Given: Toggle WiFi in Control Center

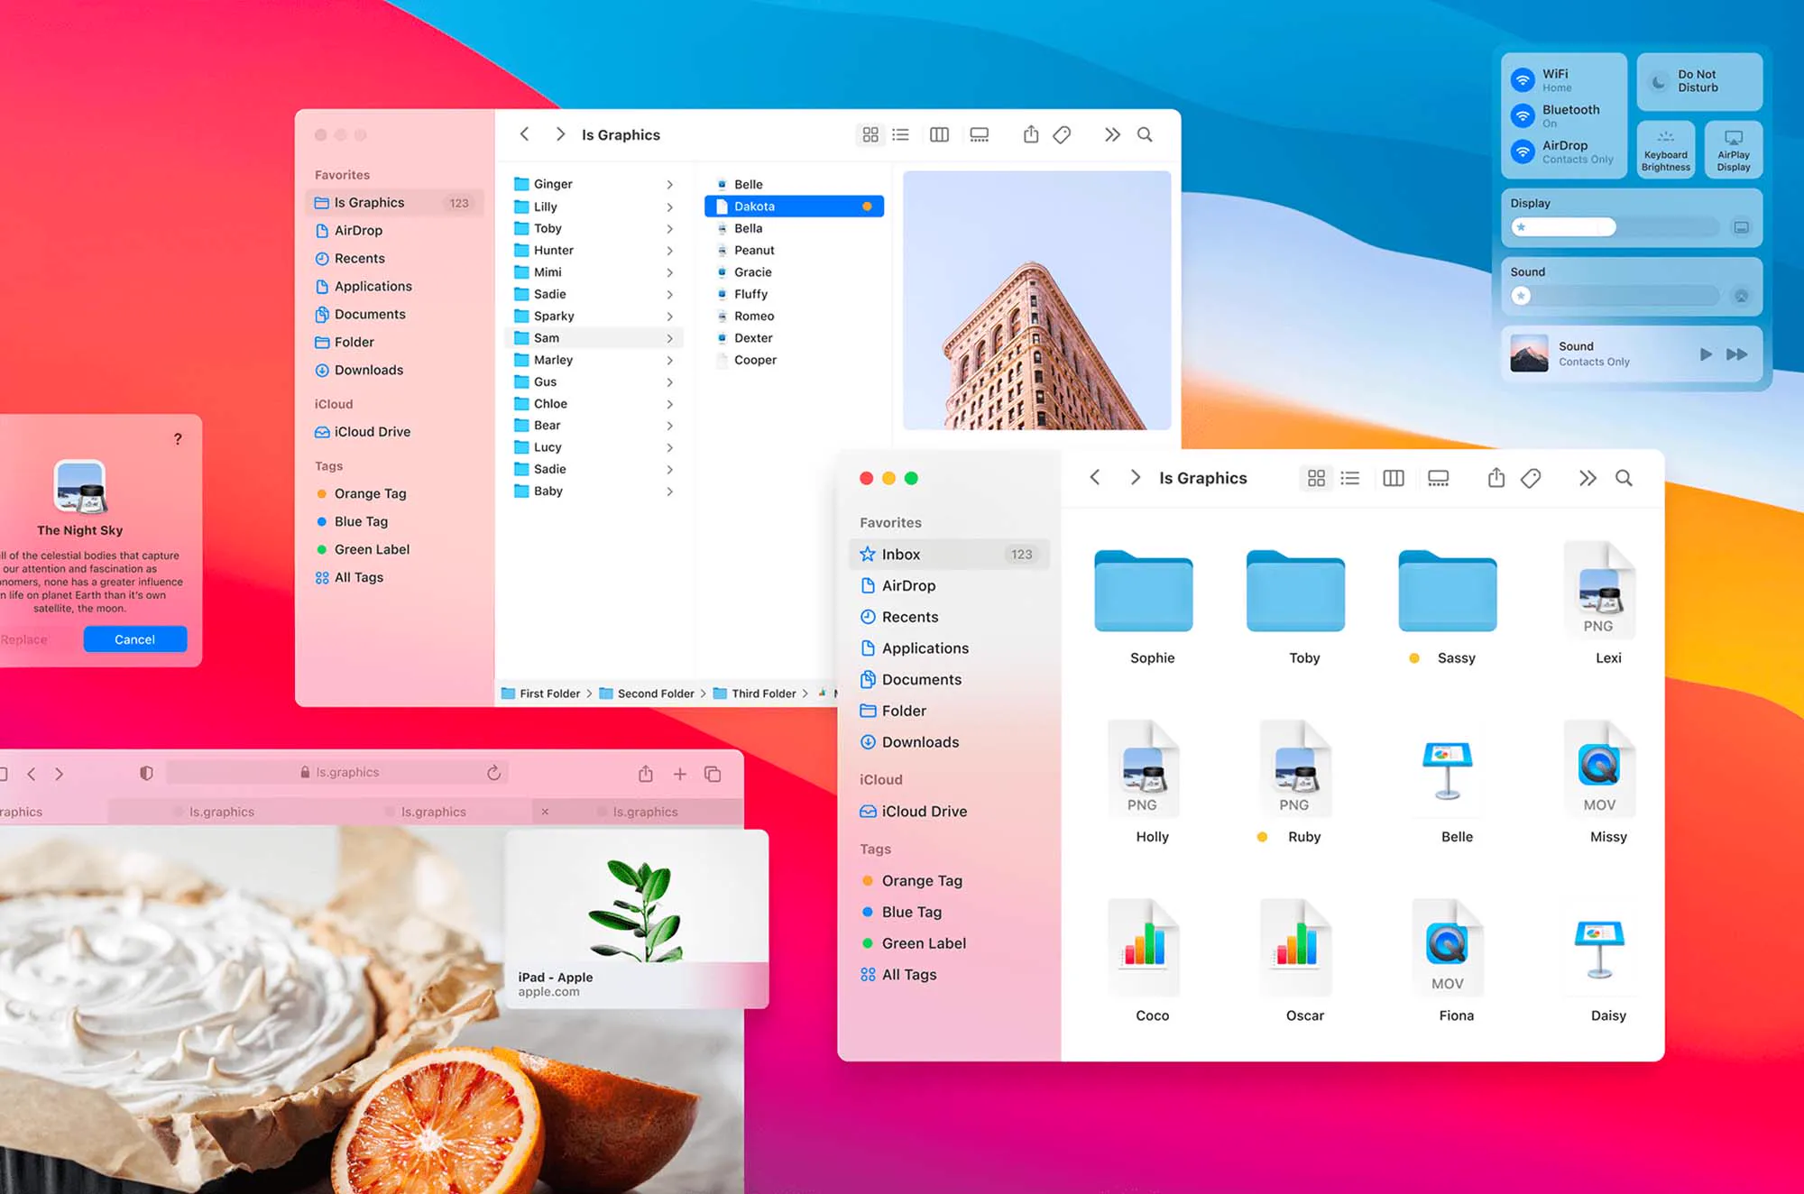Looking at the screenshot, I should tap(1523, 79).
